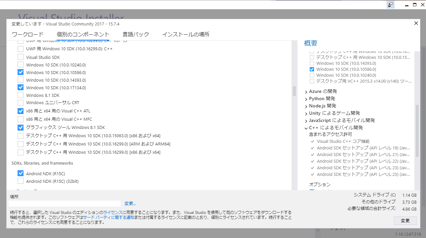Enable x86 用と x64 用の Visual C++ MFC
Viewport: 426px width, 238px height.
click(21, 119)
